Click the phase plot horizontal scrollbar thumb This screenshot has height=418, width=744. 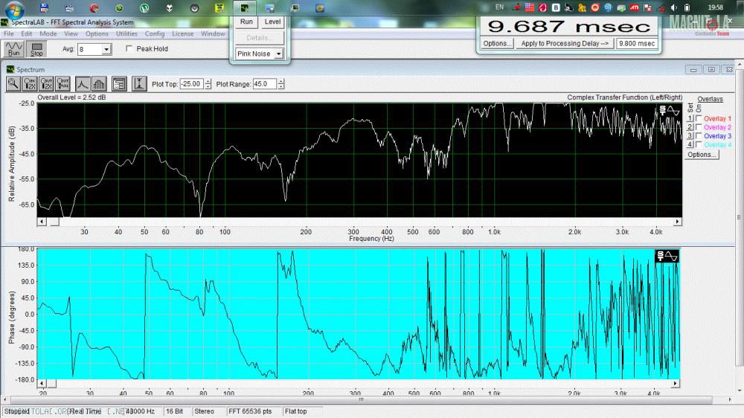point(51,383)
